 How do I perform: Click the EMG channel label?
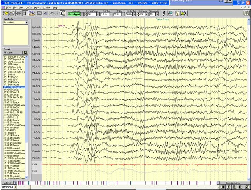coord(35,171)
